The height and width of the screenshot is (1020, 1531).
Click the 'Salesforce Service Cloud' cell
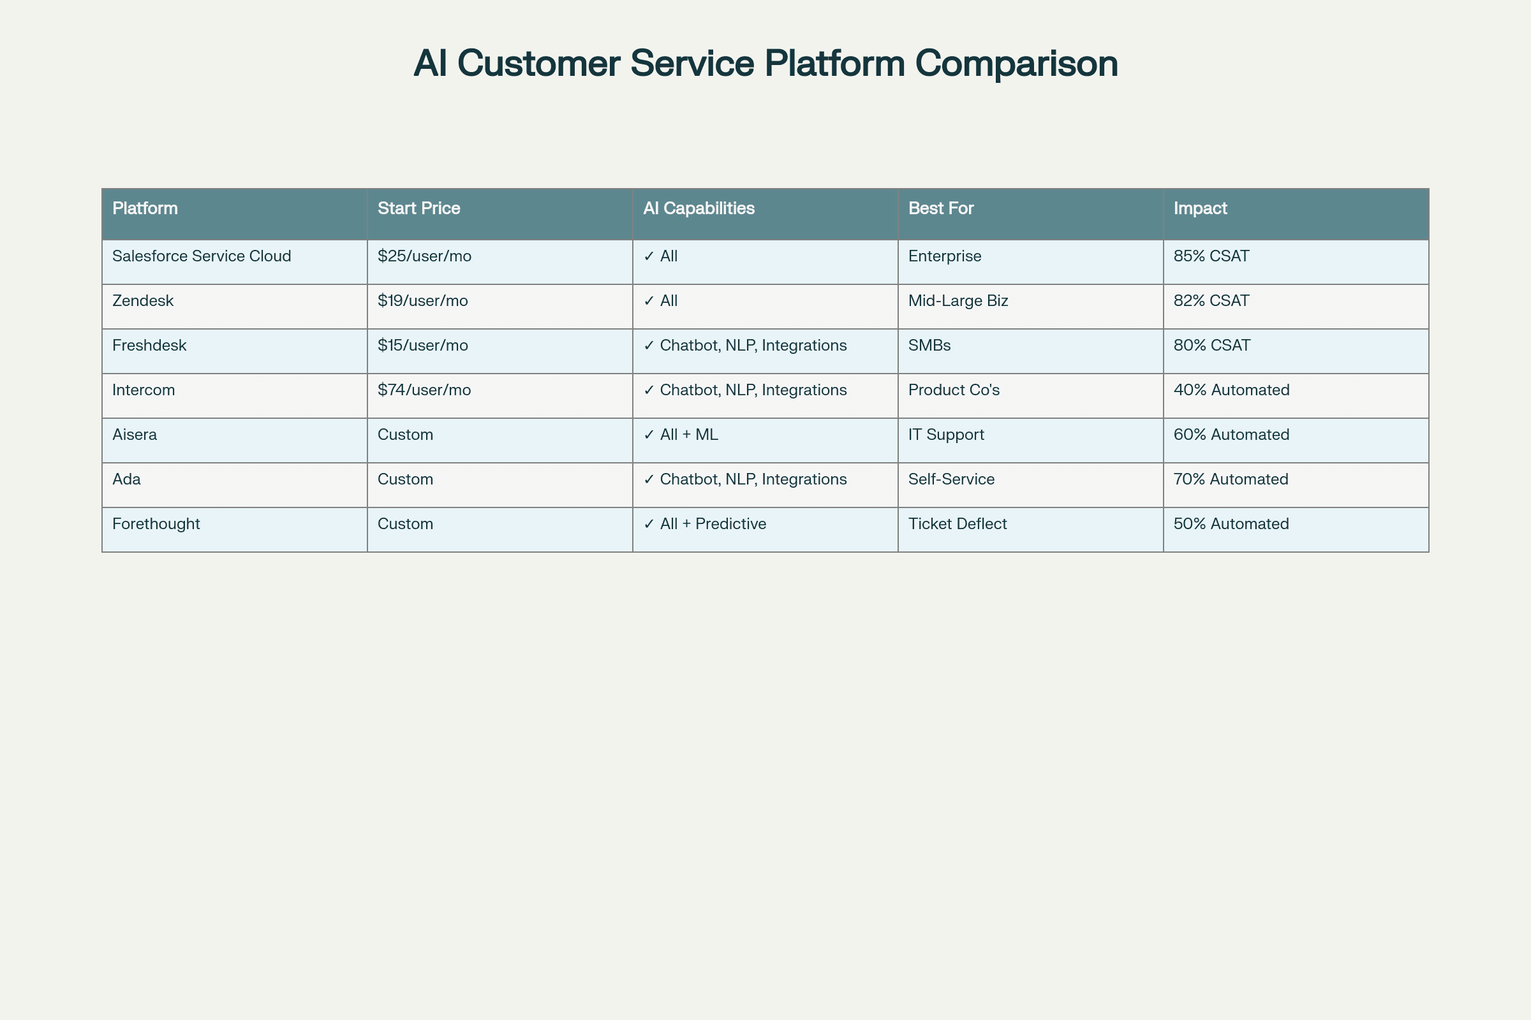tap(234, 262)
